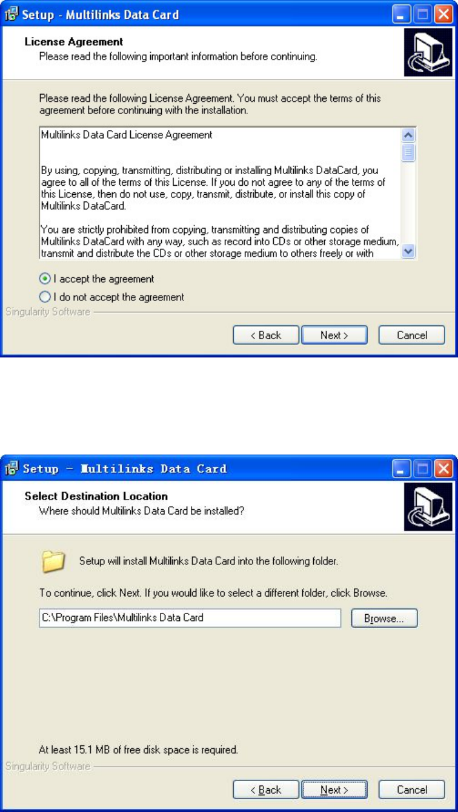Click the license scrollbar thumb
Screen dimensions: 458x812
(x=408, y=152)
